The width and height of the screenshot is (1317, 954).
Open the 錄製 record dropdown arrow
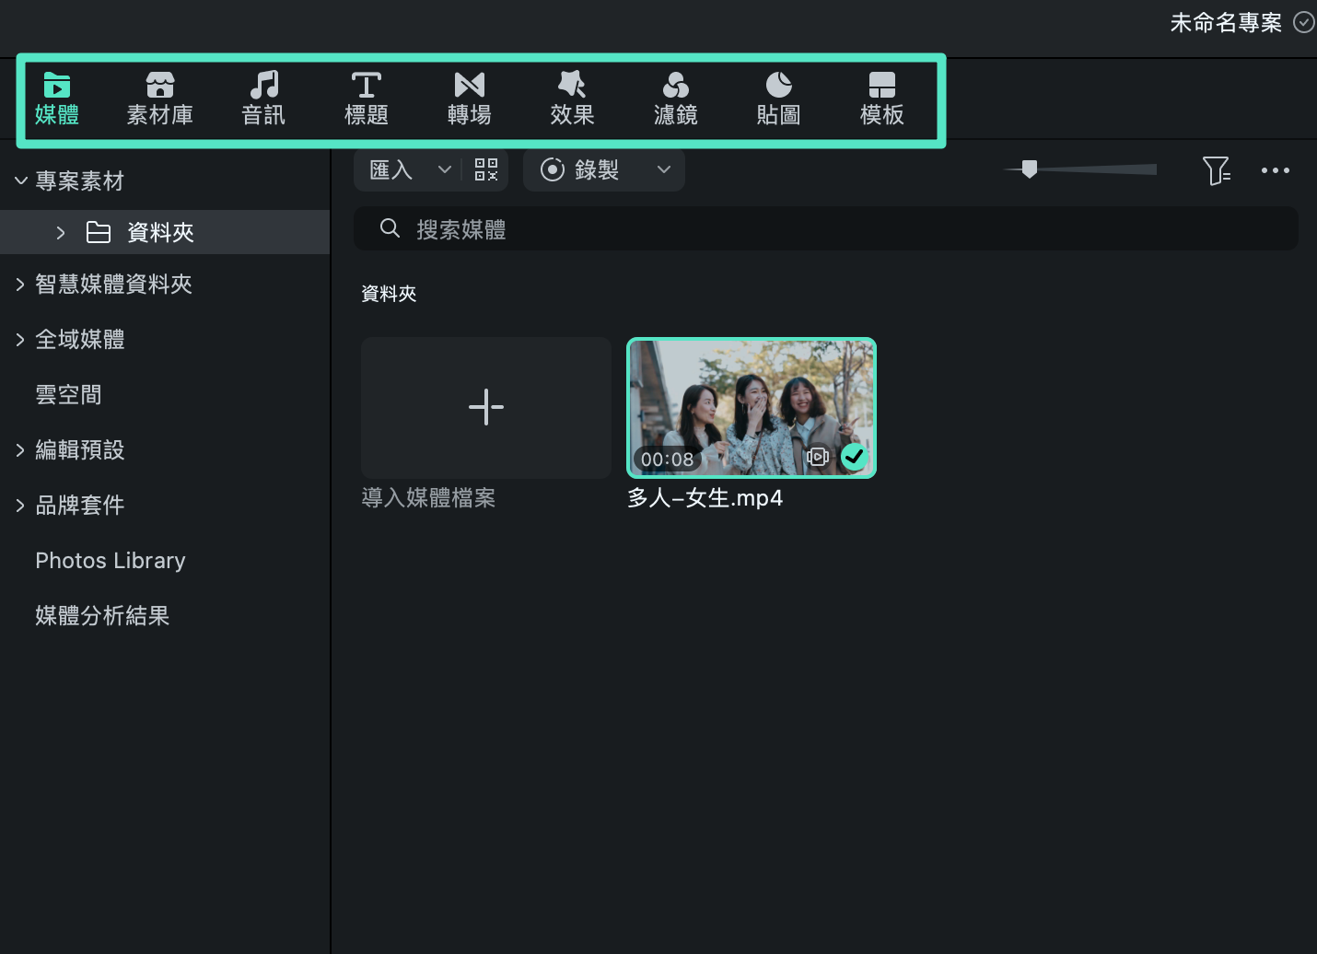[x=664, y=169]
